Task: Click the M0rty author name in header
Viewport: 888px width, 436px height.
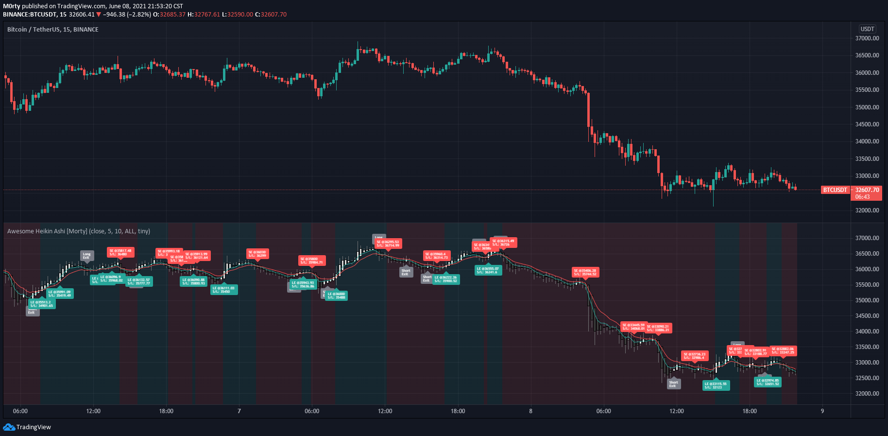Action: 12,6
